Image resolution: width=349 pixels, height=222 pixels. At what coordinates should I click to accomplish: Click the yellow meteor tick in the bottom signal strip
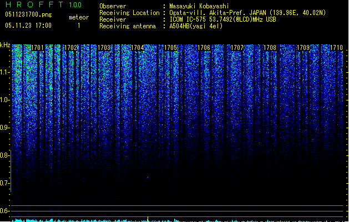148,219
